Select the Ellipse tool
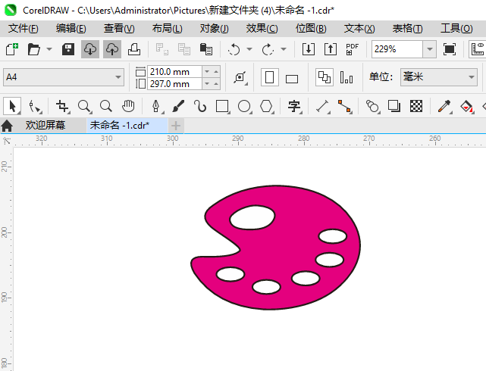The height and width of the screenshot is (371, 486). click(x=244, y=106)
